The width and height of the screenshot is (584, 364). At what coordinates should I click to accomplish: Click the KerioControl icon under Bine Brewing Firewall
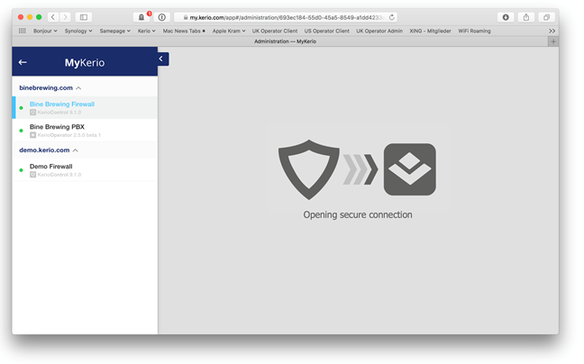coord(32,113)
